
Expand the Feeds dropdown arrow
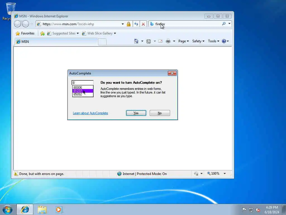(x=155, y=41)
